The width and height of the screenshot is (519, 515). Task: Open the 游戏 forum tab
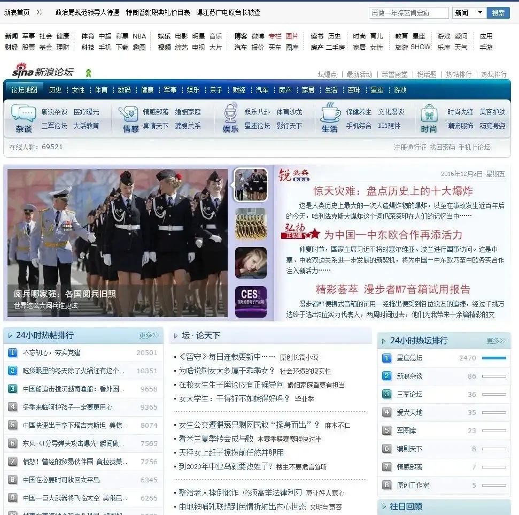click(x=400, y=90)
